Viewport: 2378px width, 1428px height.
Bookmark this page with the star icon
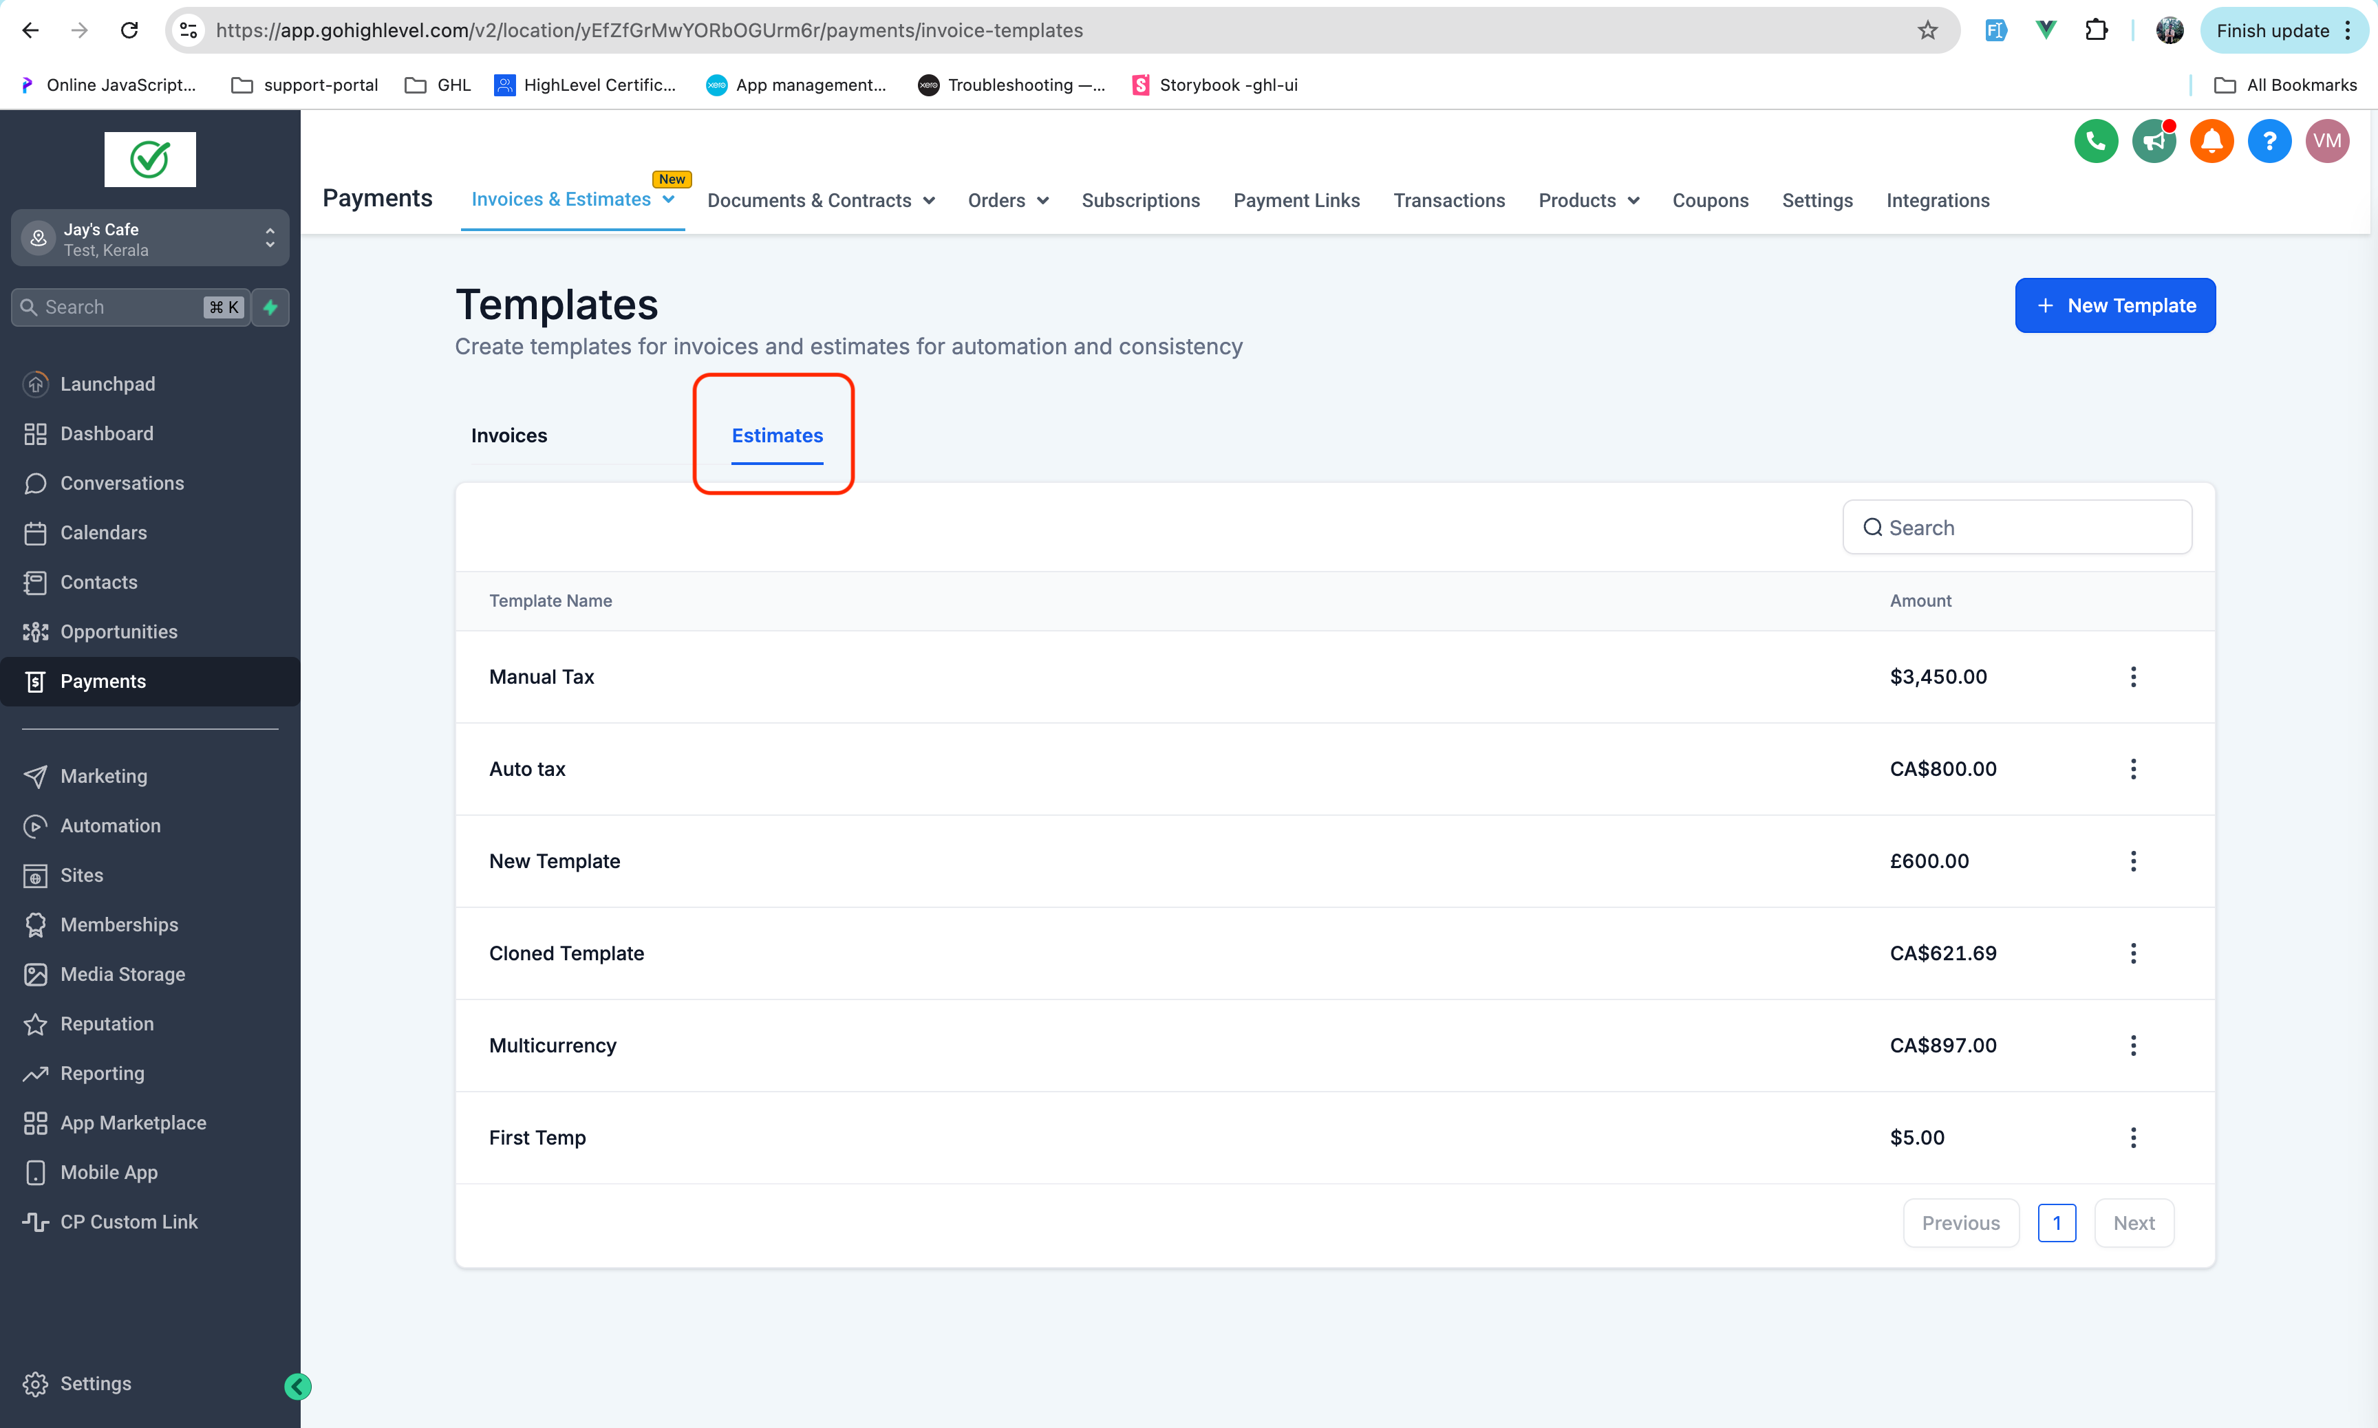click(x=1927, y=31)
